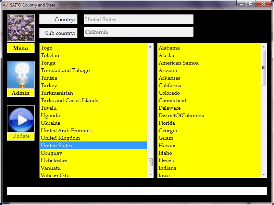Click the empty status text box at bottom
Viewport: 274px width, 205px height.
[137, 191]
